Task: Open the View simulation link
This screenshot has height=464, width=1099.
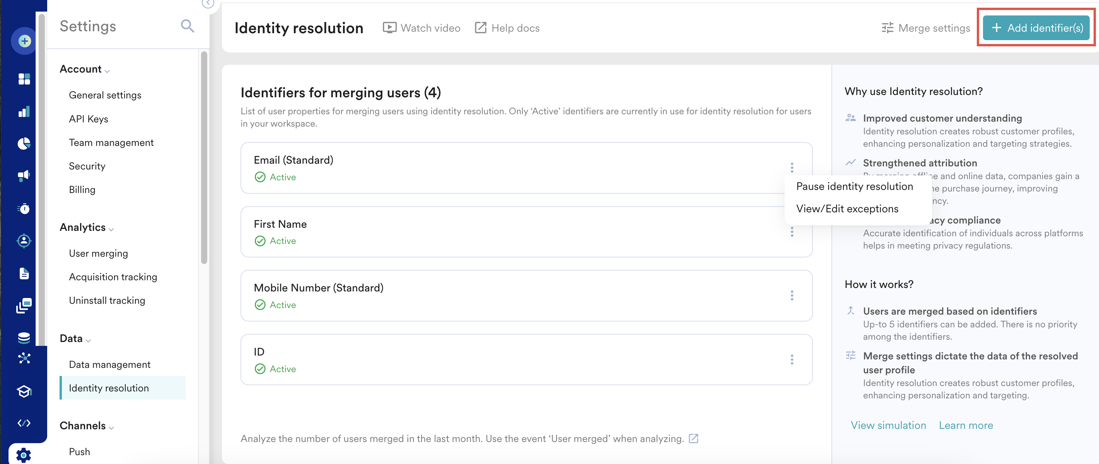Action: click(x=888, y=425)
